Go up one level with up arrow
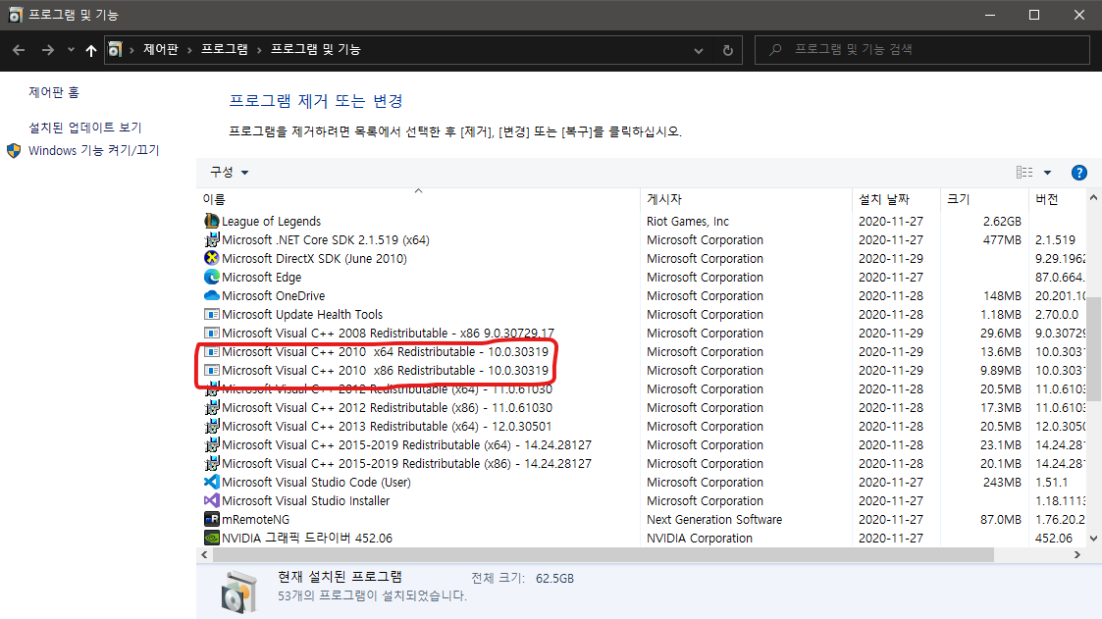1102x619 pixels. pyautogui.click(x=90, y=50)
